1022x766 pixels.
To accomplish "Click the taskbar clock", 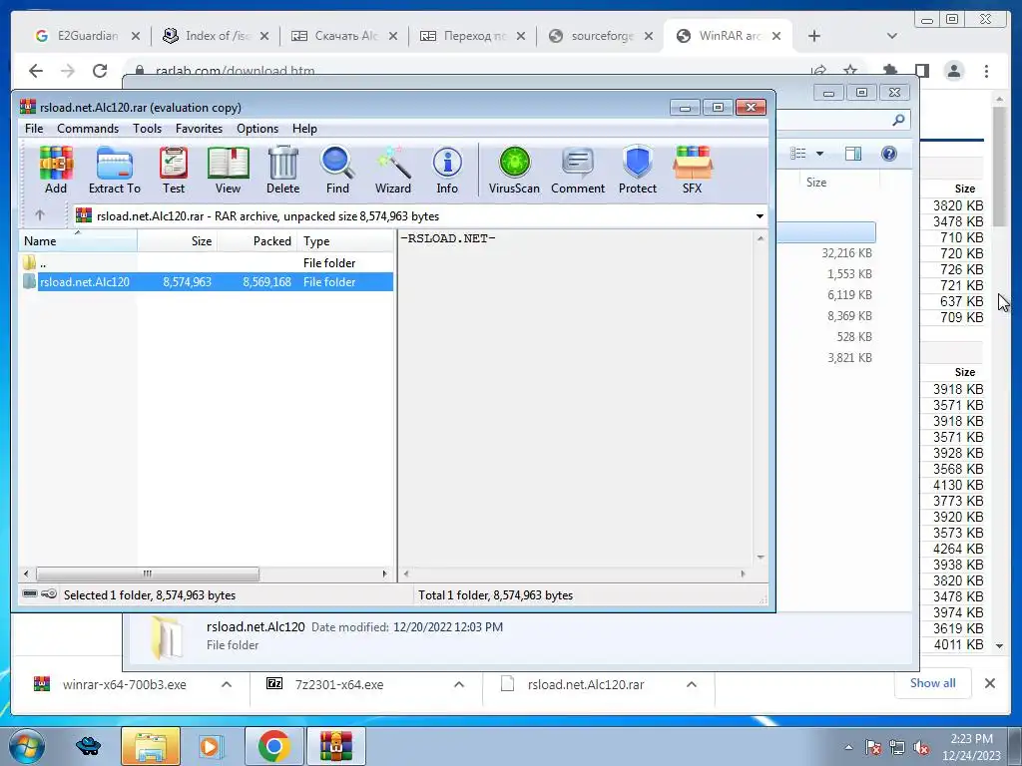I will point(970,747).
